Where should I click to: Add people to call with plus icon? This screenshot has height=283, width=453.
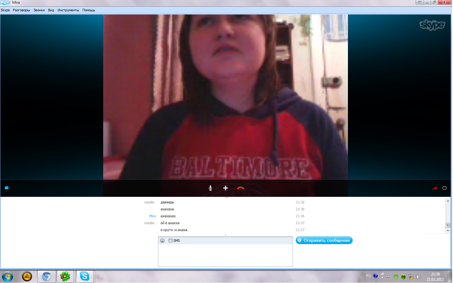tap(226, 188)
